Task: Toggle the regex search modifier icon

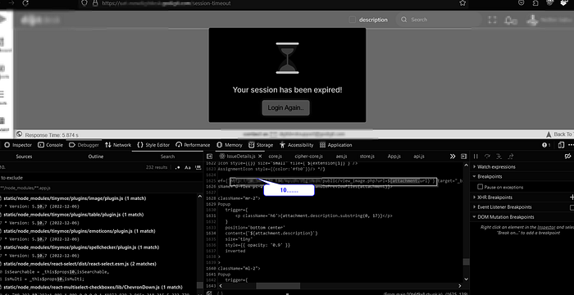Action: 178,167
